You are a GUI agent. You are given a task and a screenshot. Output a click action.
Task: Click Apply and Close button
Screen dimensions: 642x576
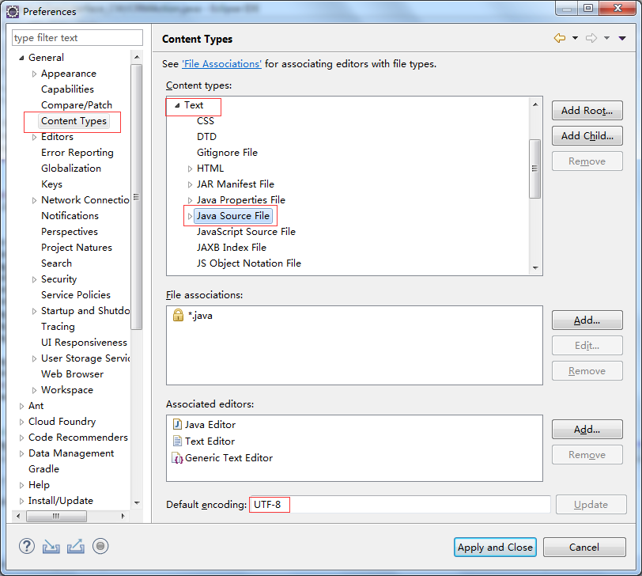coord(495,548)
